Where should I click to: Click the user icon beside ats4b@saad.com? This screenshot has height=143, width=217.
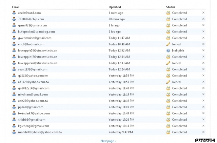[14, 13]
